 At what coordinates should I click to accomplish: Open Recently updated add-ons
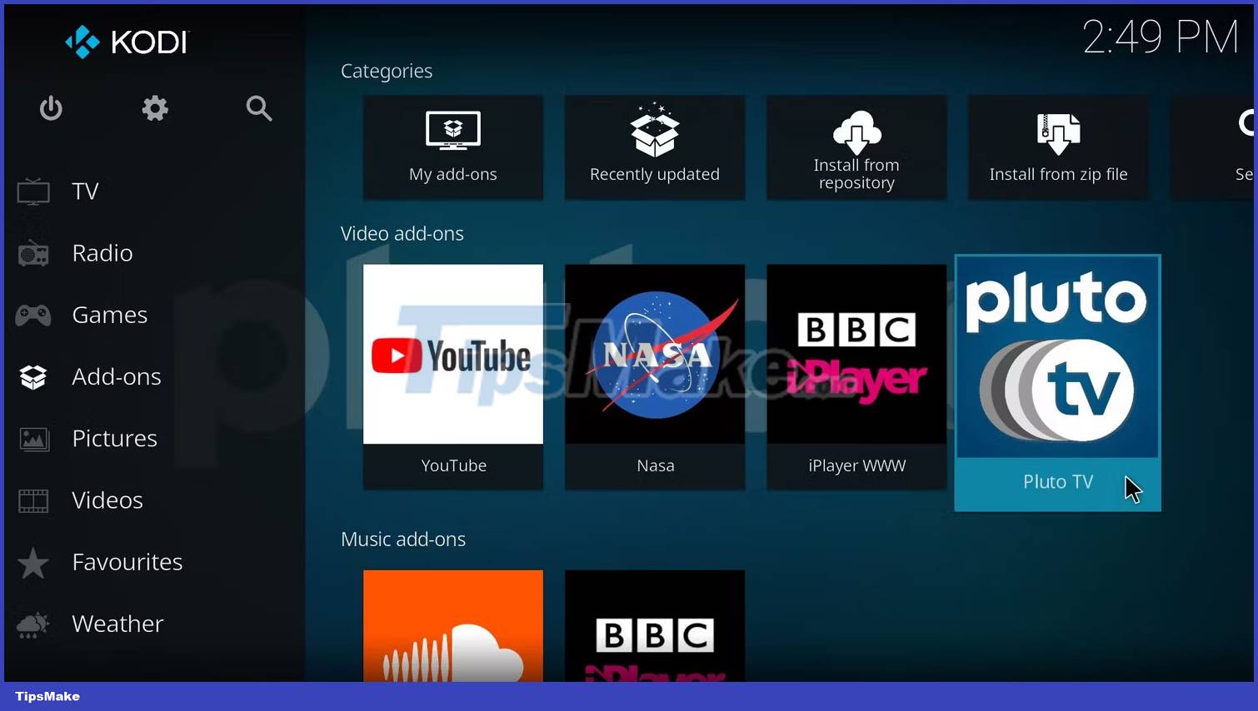coord(655,147)
